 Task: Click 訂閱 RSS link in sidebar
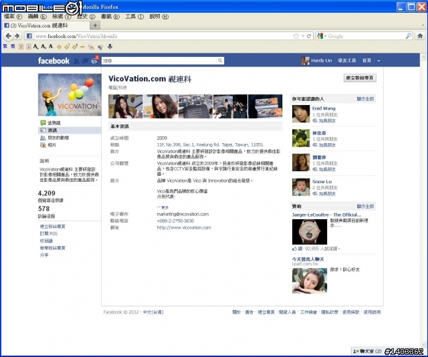(x=49, y=233)
